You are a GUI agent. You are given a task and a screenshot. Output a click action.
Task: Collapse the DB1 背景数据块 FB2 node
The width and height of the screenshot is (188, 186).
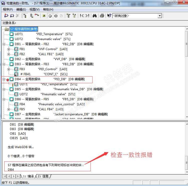tap(4, 44)
